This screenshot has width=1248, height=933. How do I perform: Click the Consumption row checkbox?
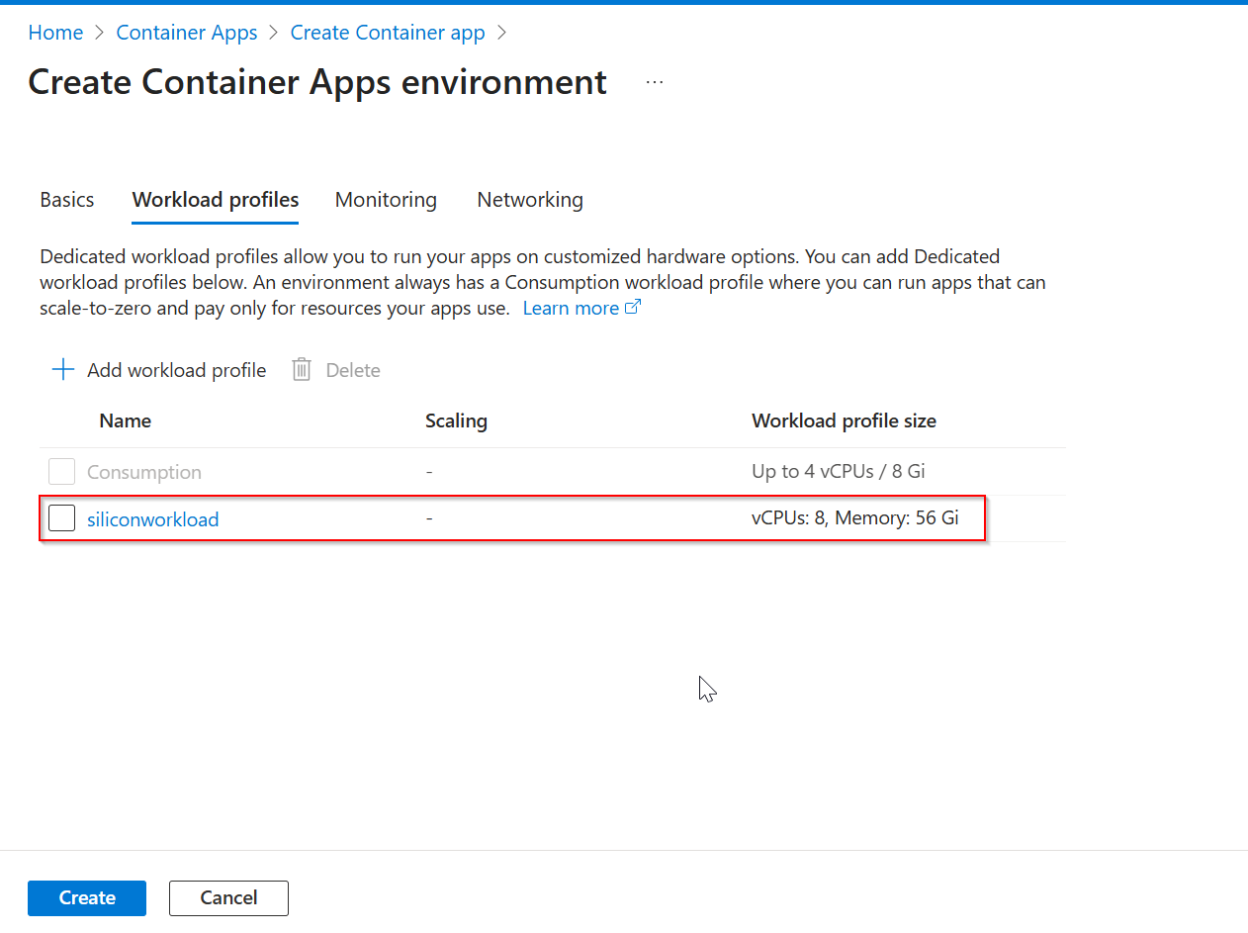[x=62, y=472]
